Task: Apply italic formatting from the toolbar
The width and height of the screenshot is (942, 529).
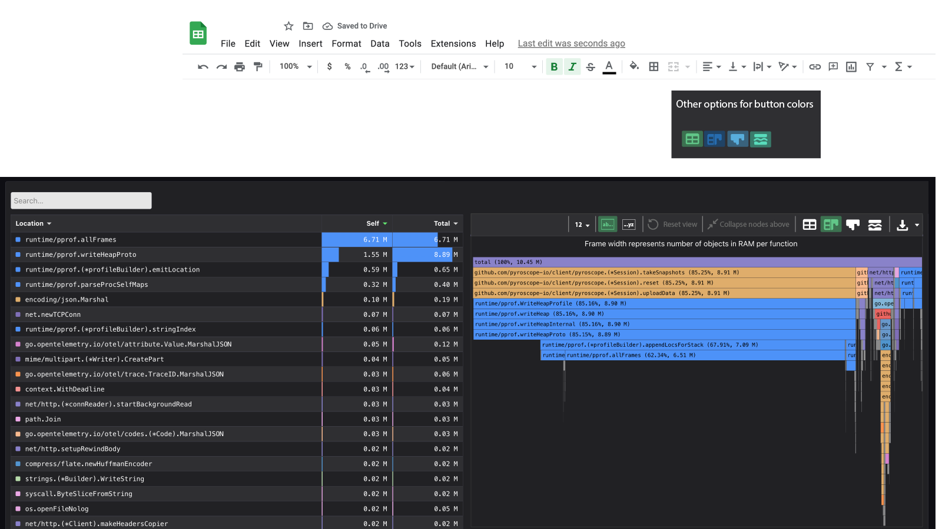Action: [572, 66]
